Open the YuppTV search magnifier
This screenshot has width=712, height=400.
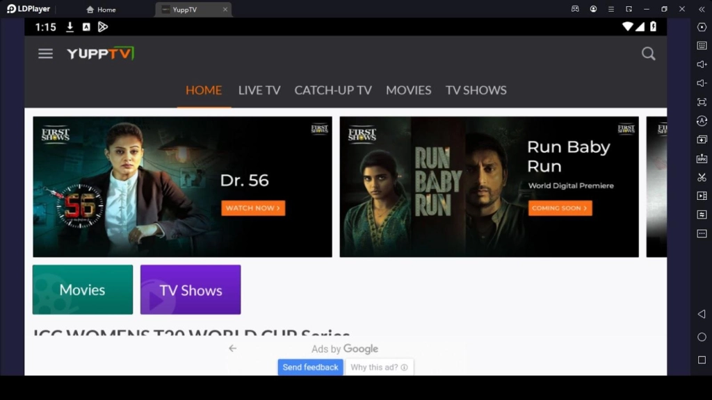[648, 53]
